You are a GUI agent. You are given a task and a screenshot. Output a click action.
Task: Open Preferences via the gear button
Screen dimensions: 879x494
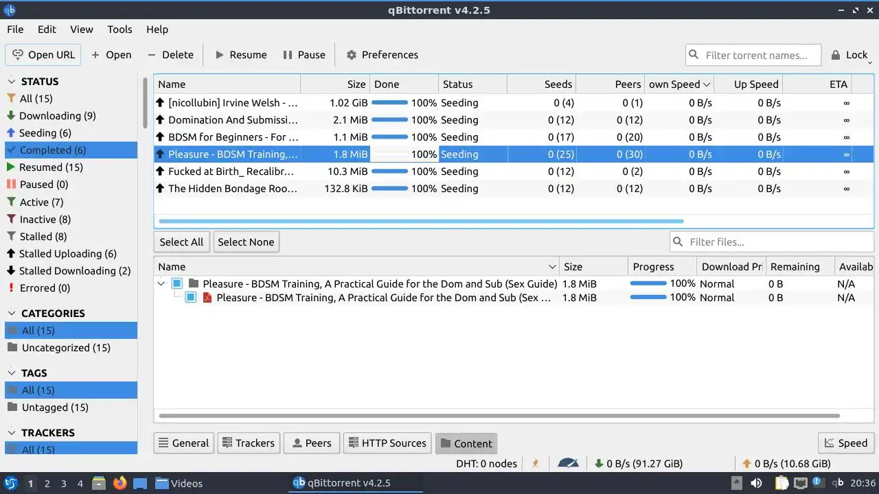[382, 55]
